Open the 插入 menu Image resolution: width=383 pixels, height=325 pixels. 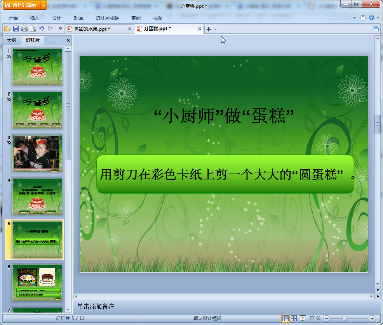(x=35, y=18)
